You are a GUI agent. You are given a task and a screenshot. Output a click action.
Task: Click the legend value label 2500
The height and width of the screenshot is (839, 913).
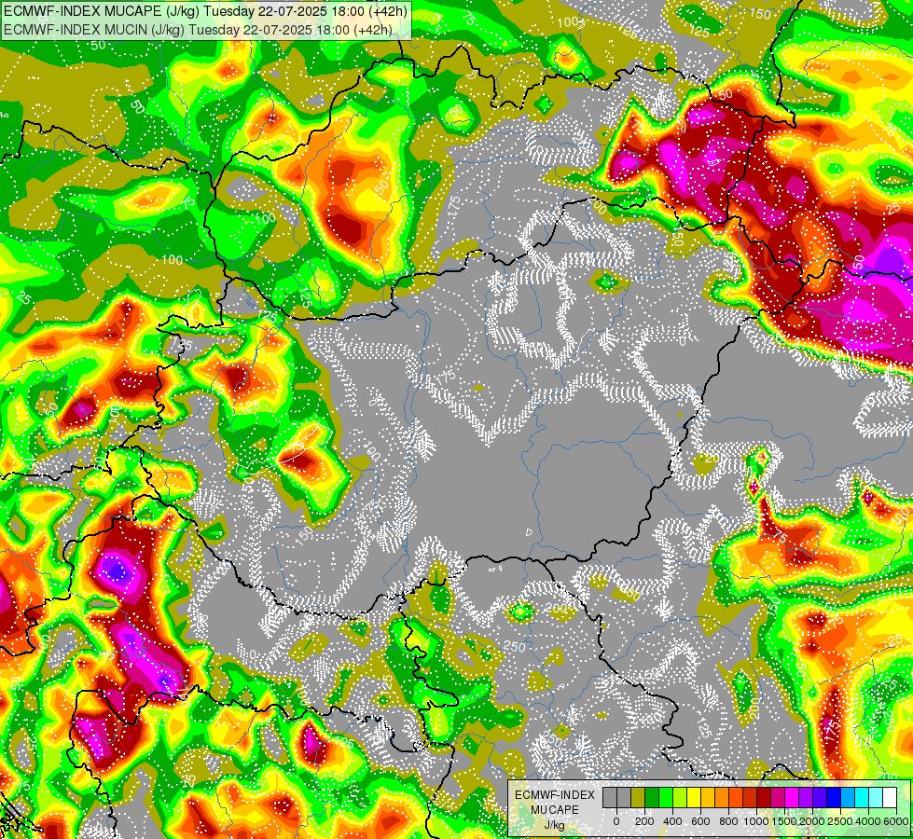841,821
